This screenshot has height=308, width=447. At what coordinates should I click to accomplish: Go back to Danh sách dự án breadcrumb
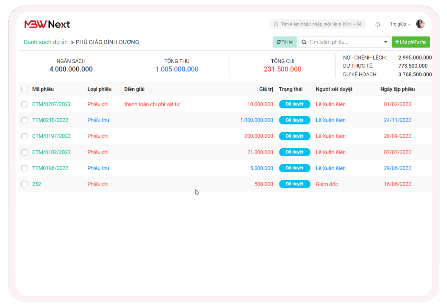tap(46, 42)
